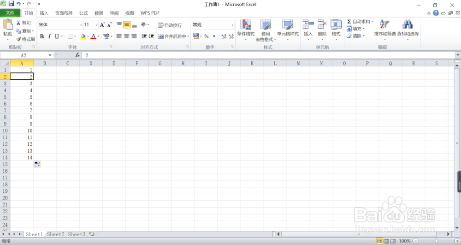
Task: Increase indent
Action: tap(151, 36)
